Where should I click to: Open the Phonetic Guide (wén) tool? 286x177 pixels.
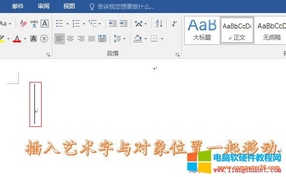point(34,24)
